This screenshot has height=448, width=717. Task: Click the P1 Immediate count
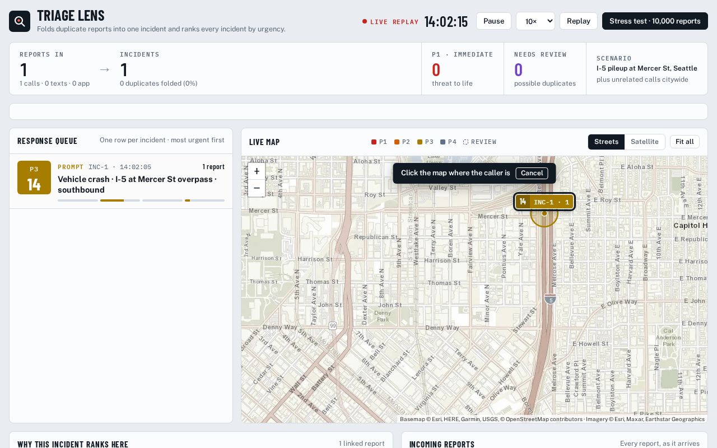click(436, 70)
